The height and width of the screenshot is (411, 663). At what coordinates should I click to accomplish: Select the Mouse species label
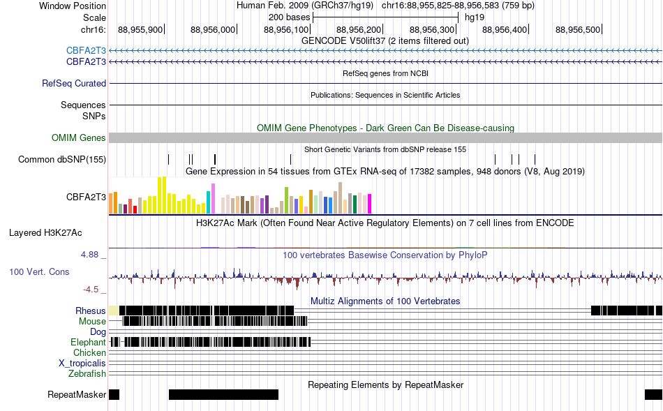coord(92,322)
